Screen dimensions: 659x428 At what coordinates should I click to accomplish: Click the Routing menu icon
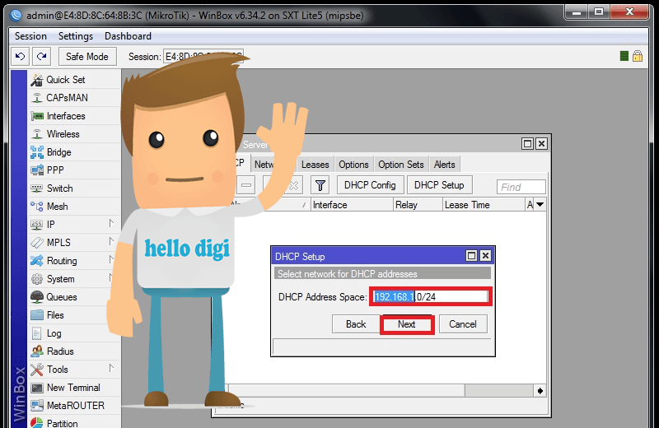click(37, 260)
